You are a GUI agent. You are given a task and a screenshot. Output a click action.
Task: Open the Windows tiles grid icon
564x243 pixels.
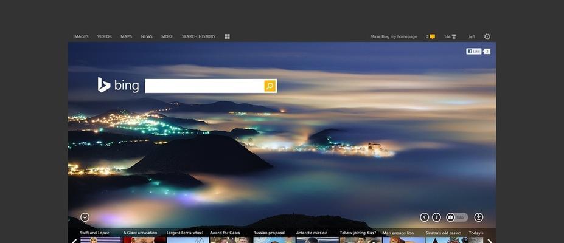tap(228, 36)
